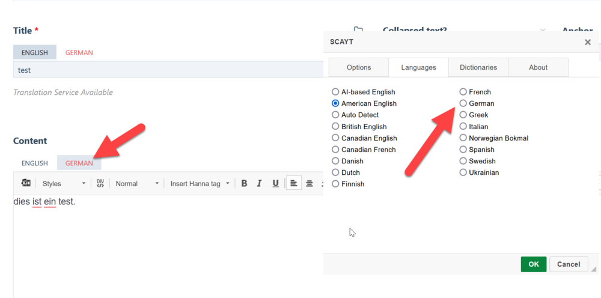Apply underline formatting

[275, 184]
